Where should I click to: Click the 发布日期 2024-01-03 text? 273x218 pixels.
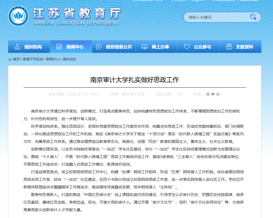click(73, 94)
